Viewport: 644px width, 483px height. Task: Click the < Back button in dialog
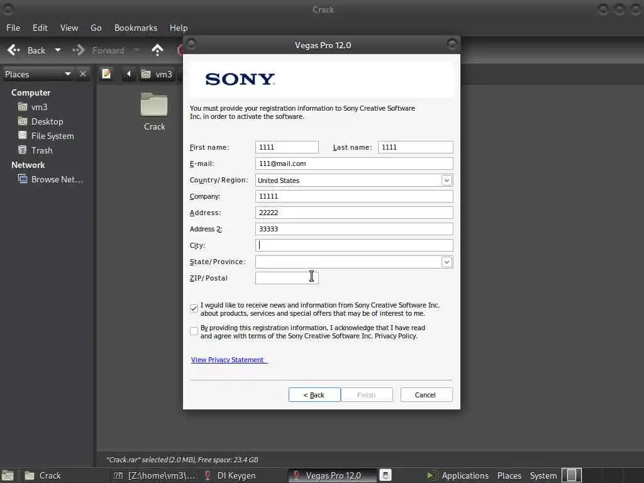pos(314,395)
